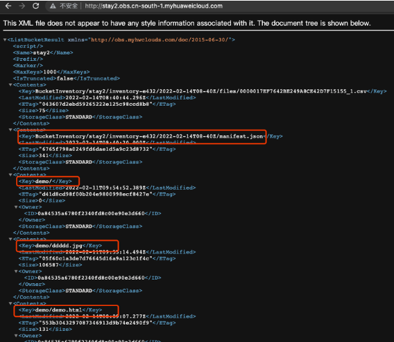Image resolution: width=394 pixels, height=342 pixels.
Task: Collapse the ListBucketResult root node
Action: (x=5, y=39)
